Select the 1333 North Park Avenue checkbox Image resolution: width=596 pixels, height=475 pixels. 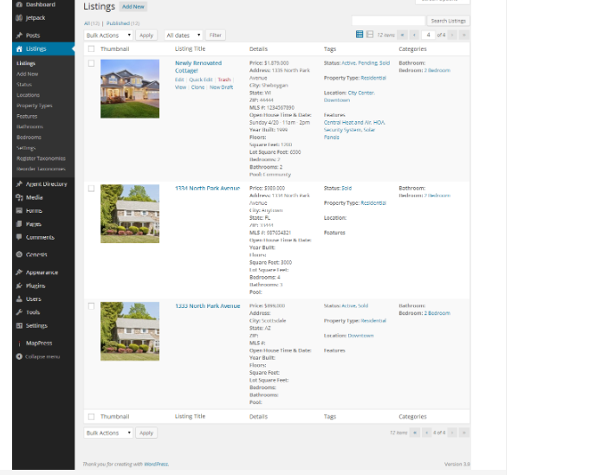pos(91,306)
